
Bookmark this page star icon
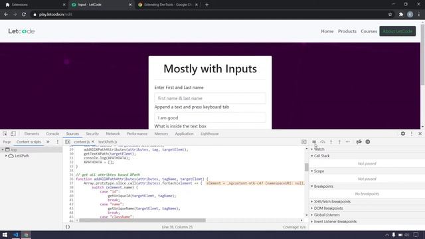[390, 15]
